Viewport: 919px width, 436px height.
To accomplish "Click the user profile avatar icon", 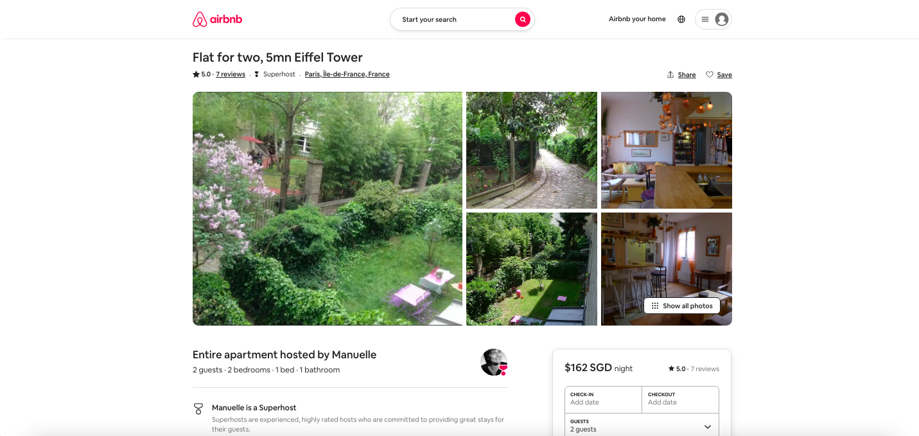I will click(722, 19).
